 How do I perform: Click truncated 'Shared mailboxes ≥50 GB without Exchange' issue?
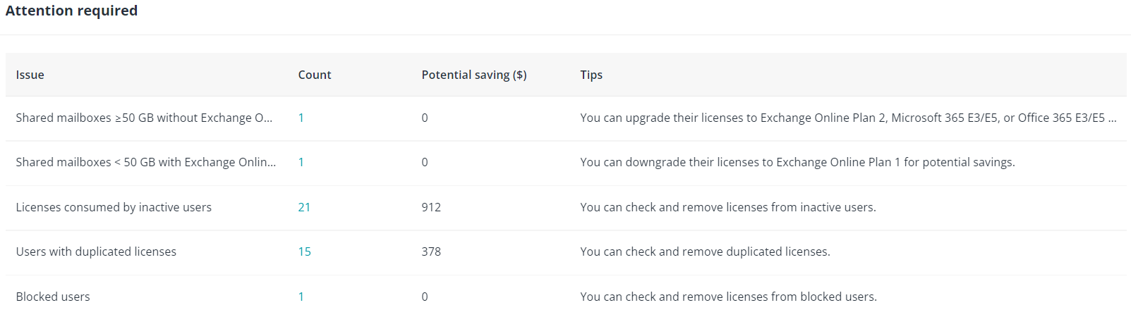click(x=144, y=118)
